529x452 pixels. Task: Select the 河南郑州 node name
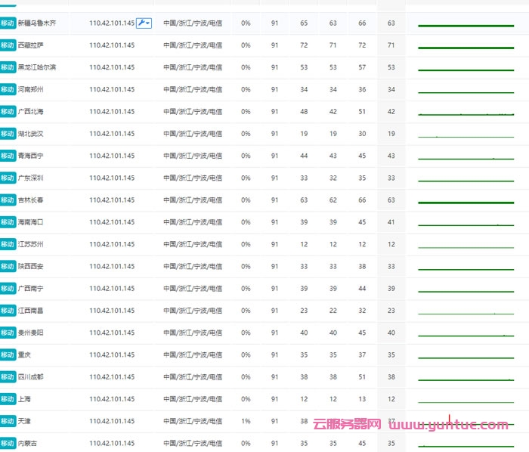pos(31,90)
